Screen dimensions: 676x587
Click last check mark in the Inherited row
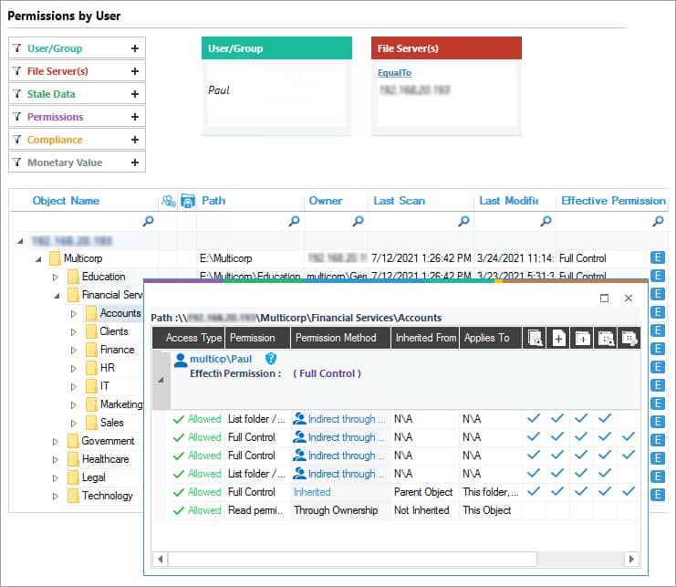(x=629, y=491)
